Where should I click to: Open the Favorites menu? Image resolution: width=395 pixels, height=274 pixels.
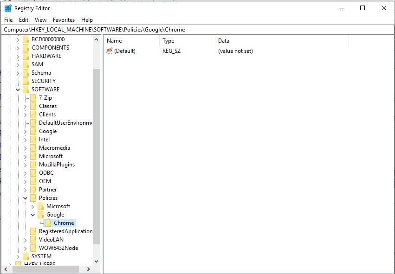click(64, 20)
